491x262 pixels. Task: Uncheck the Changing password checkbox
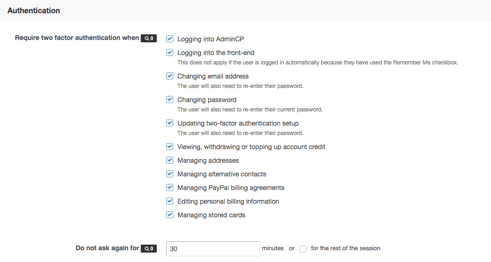(x=170, y=100)
